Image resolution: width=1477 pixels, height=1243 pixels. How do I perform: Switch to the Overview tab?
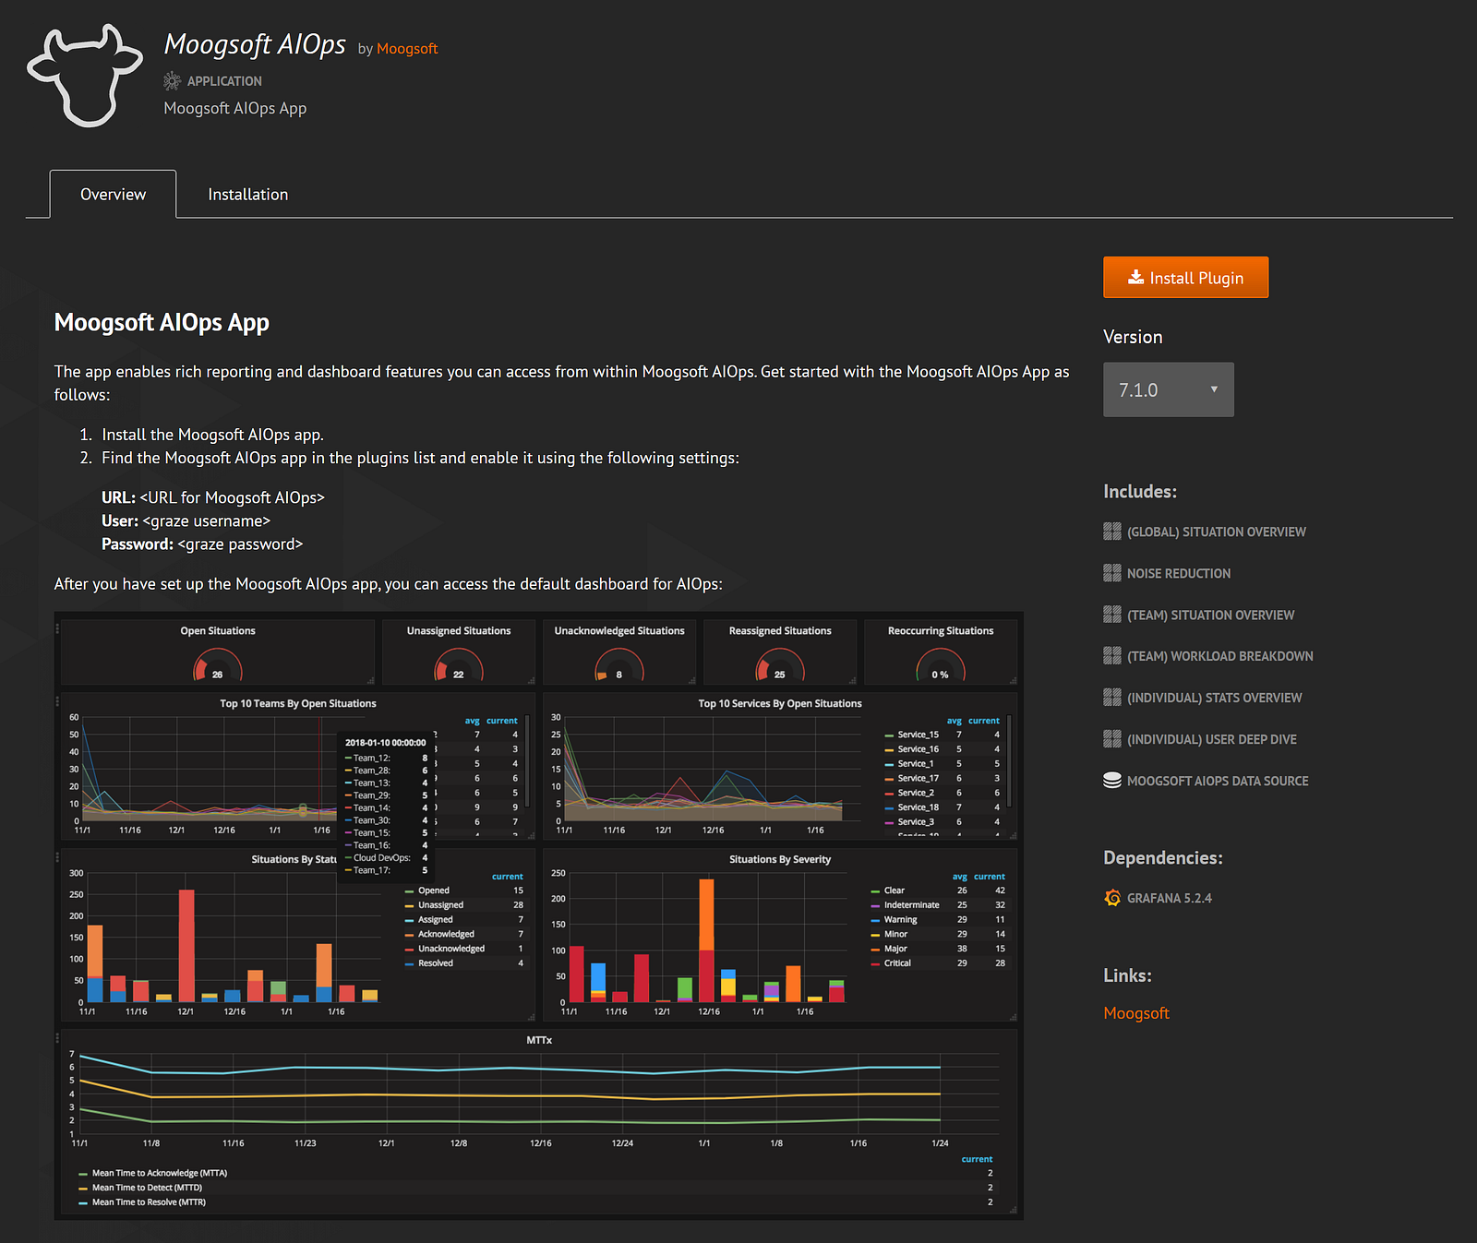[113, 194]
